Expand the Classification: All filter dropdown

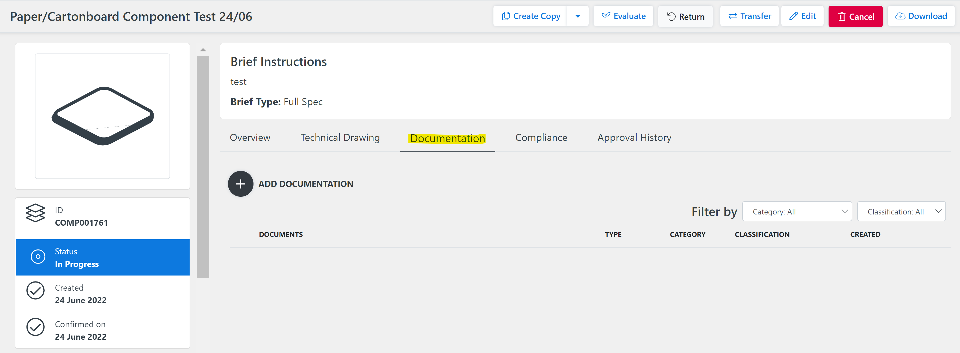click(x=901, y=211)
